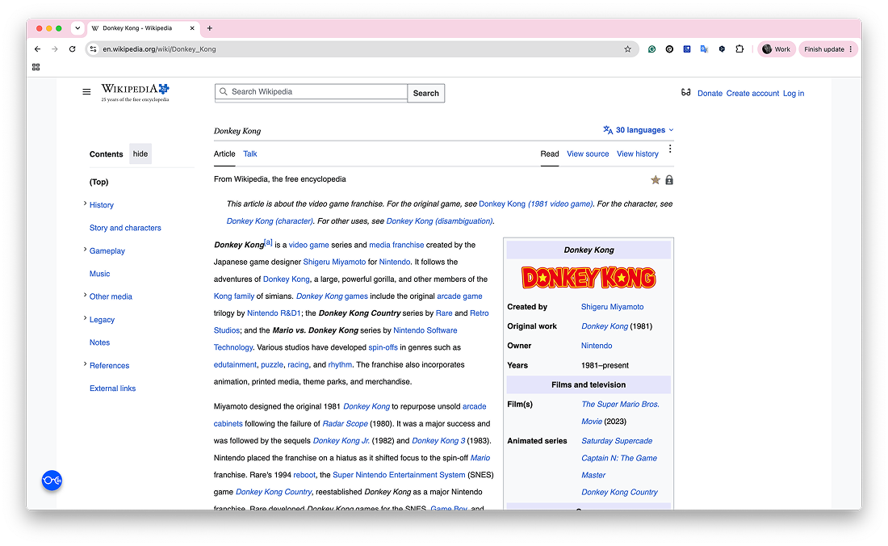This screenshot has height=546, width=888.
Task: Click the Appearance glasses icon near Donate
Action: pos(686,92)
